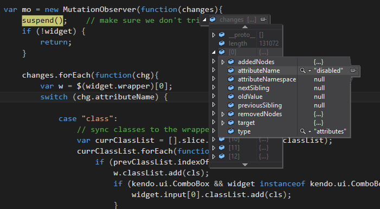Image resolution: width=380 pixels, height=209 pixels.
Task: Open visualizer dropdown arrow beside "disabled"
Action: (x=310, y=71)
